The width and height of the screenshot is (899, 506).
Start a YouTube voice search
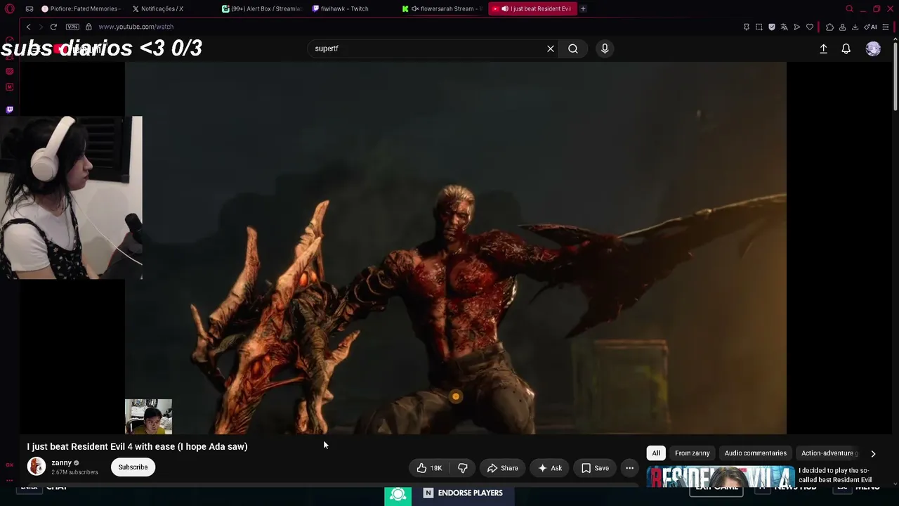click(605, 48)
